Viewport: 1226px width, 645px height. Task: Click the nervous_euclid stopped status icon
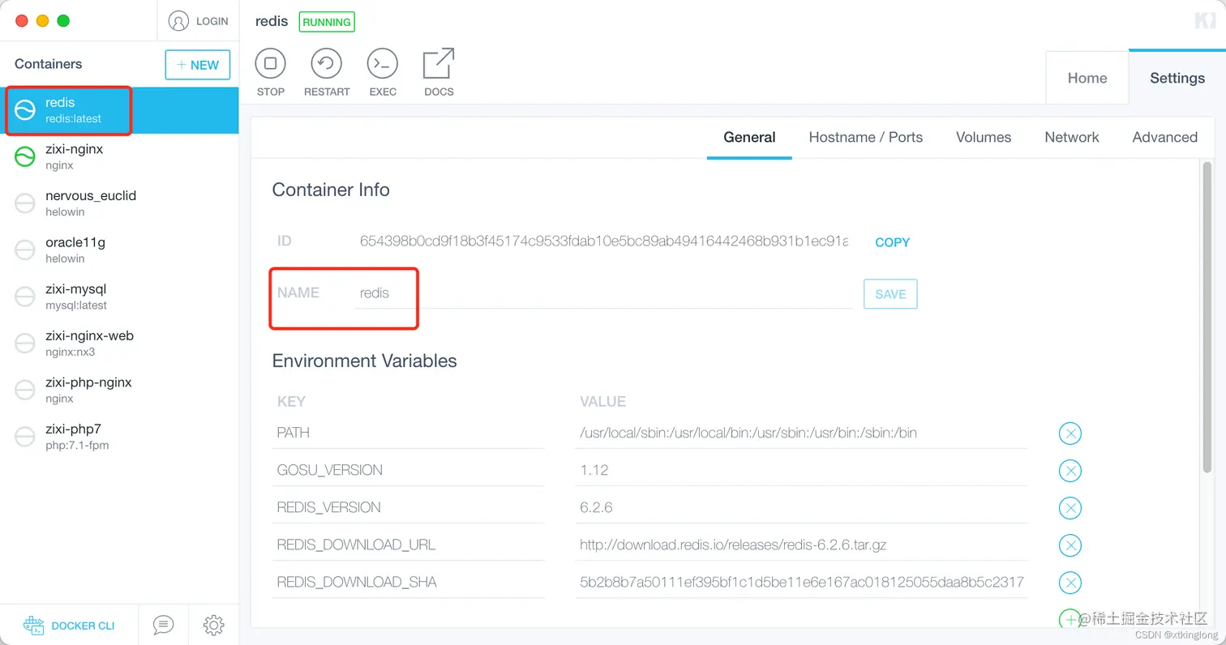click(x=25, y=203)
